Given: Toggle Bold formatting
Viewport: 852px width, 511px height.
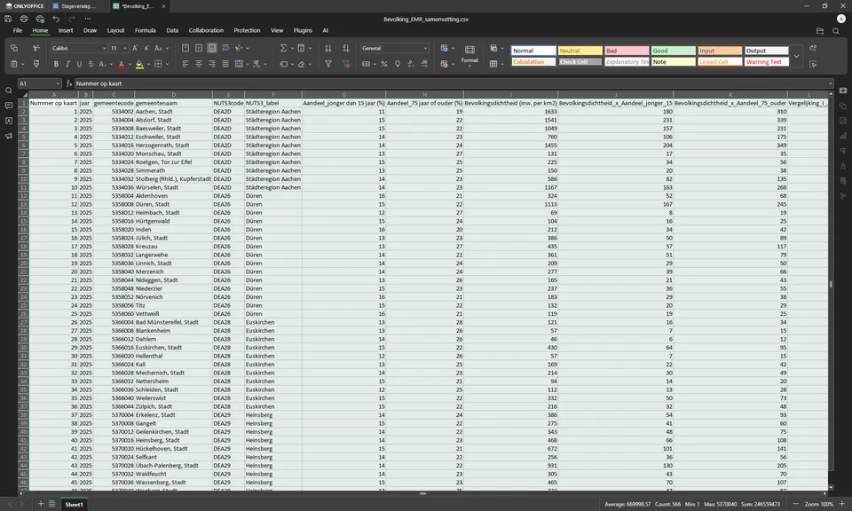Looking at the screenshot, I should point(56,64).
